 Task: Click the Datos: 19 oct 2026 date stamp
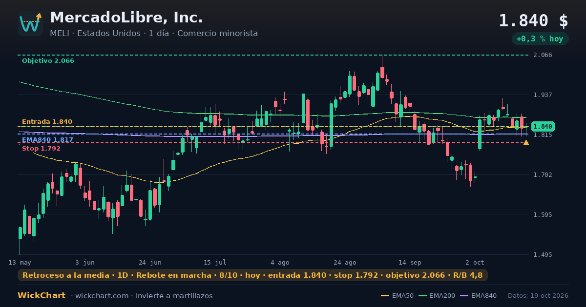pos(538,296)
